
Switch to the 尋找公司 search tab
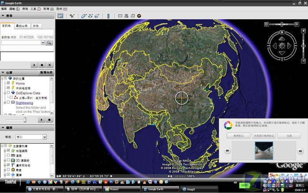click(22, 26)
